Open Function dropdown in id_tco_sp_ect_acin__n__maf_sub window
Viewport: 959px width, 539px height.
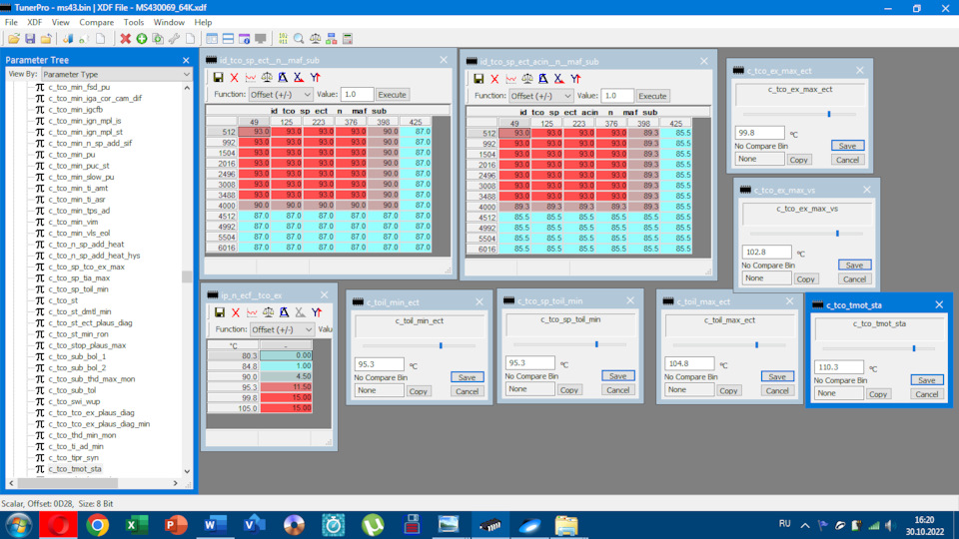click(x=541, y=96)
